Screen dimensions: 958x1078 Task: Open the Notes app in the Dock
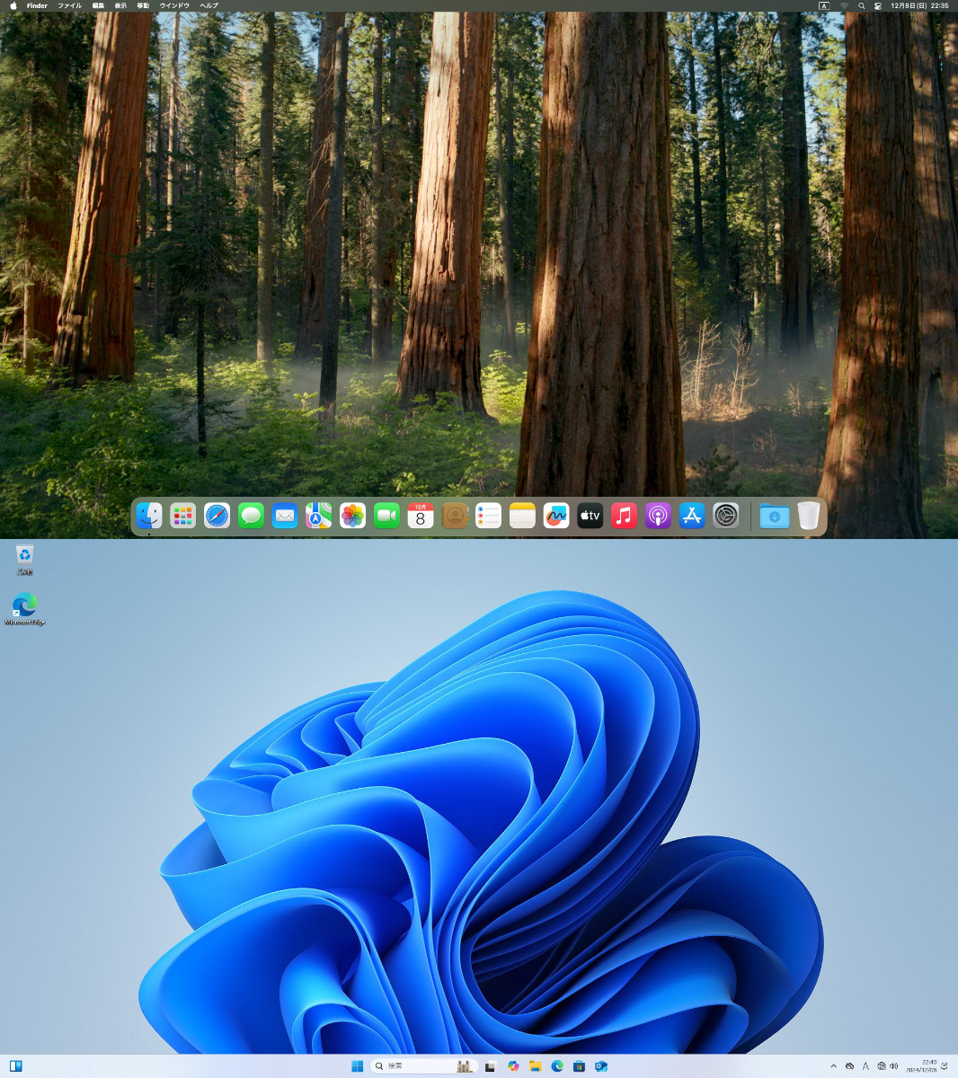[522, 516]
